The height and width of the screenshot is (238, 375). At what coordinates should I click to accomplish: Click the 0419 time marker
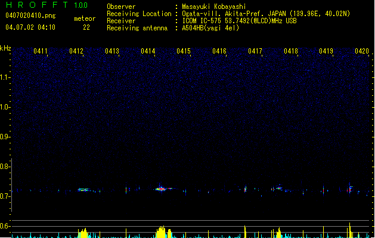click(326, 51)
